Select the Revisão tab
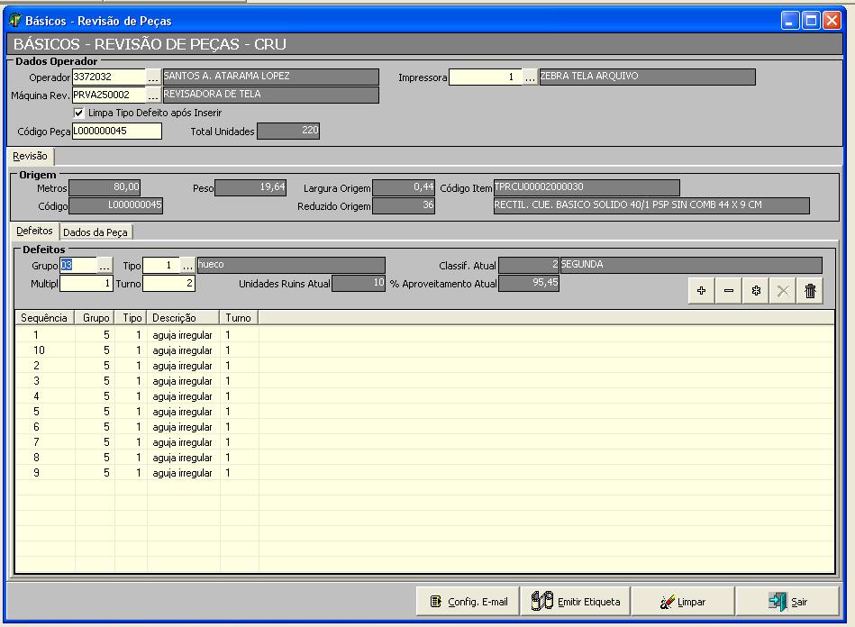Viewport: 855px width, 627px height. pos(30,157)
